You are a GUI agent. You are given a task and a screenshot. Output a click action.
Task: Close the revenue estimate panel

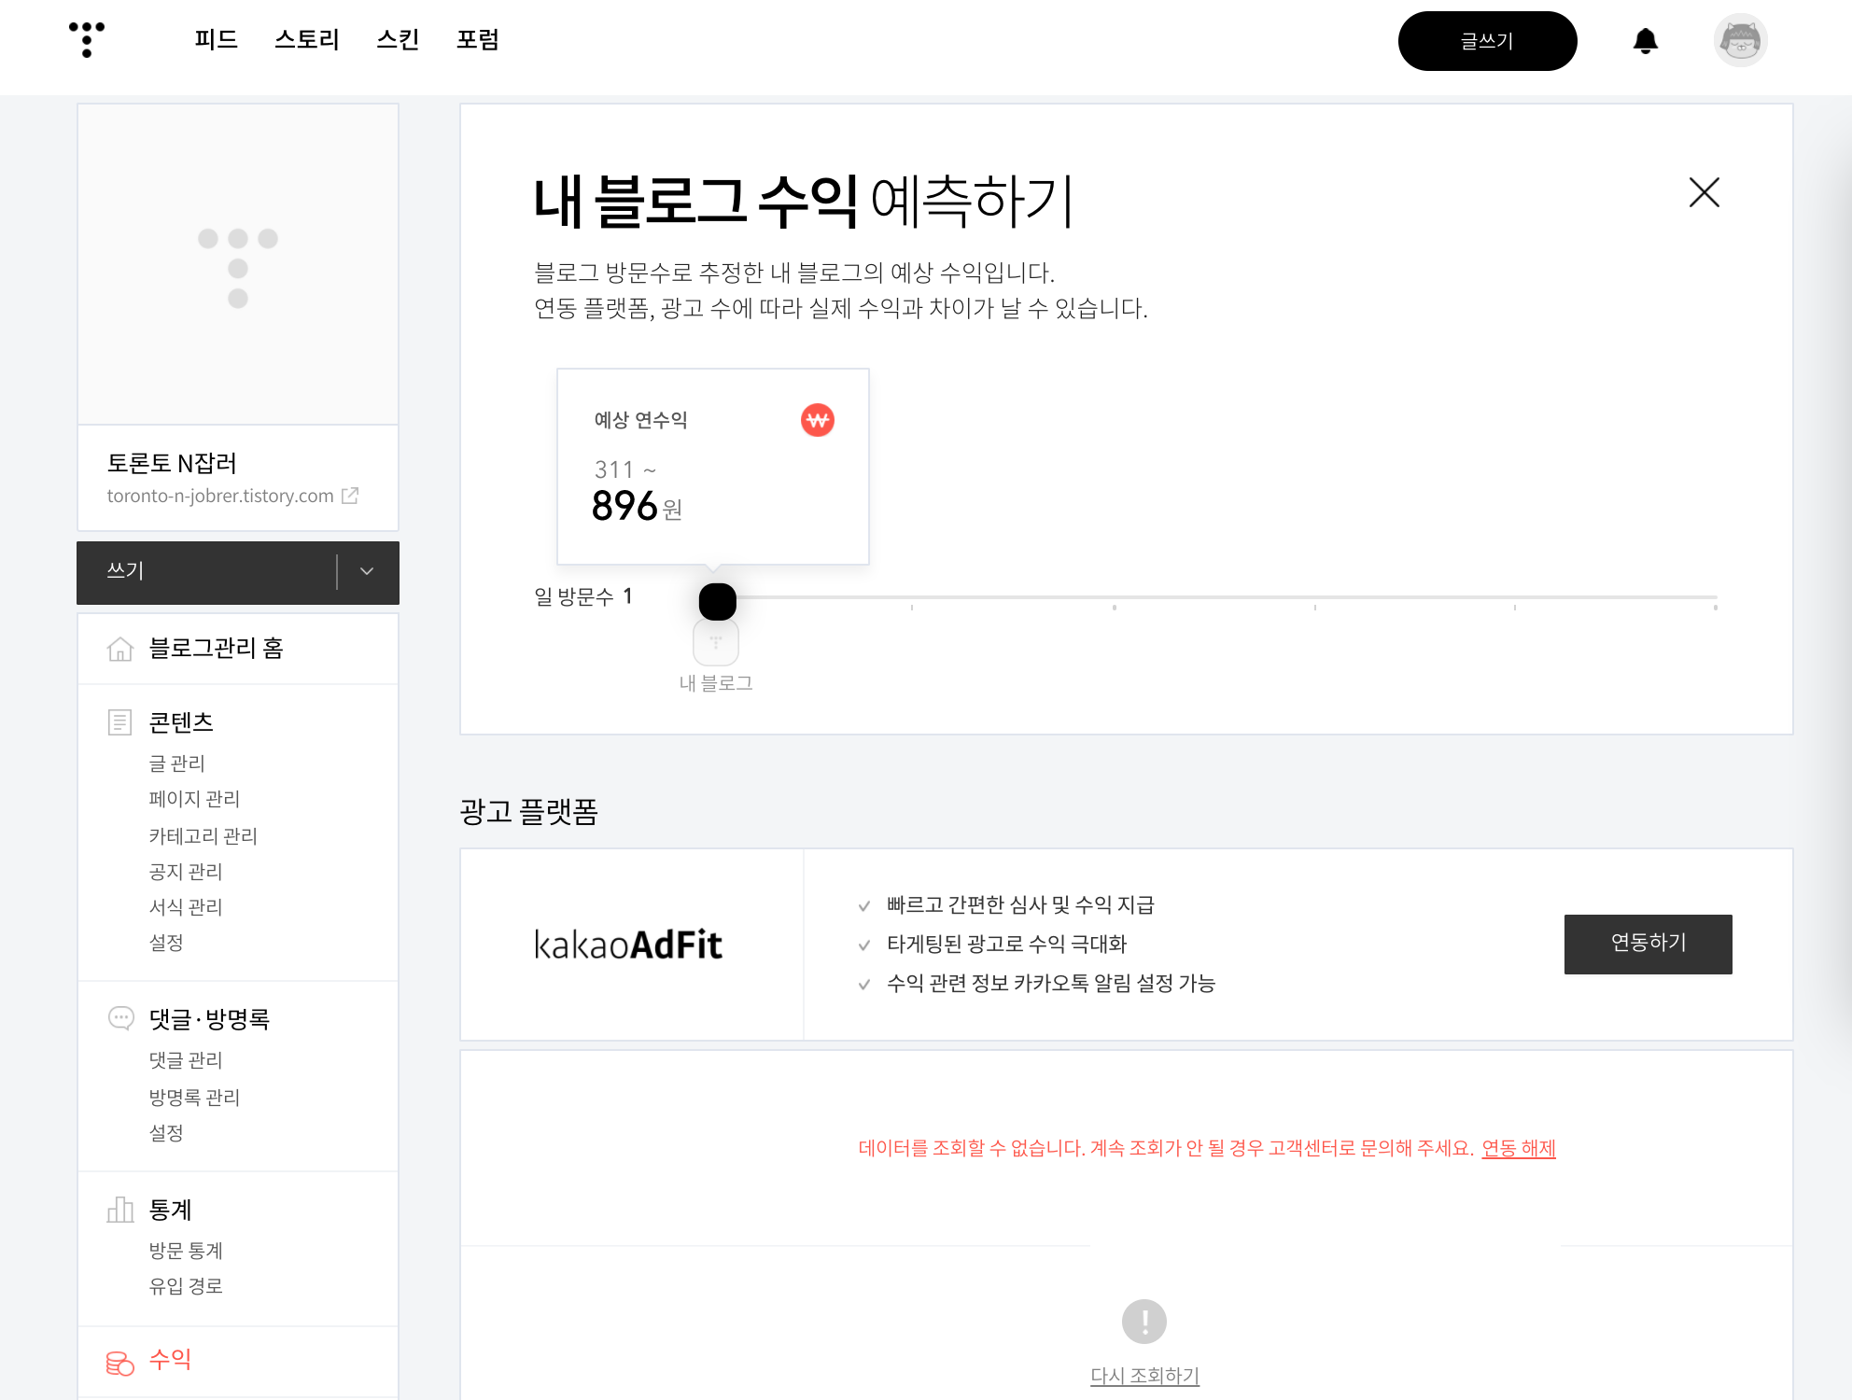click(1704, 193)
